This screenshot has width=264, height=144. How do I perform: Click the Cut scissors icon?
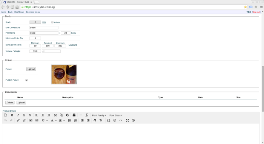click(x=55, y=115)
